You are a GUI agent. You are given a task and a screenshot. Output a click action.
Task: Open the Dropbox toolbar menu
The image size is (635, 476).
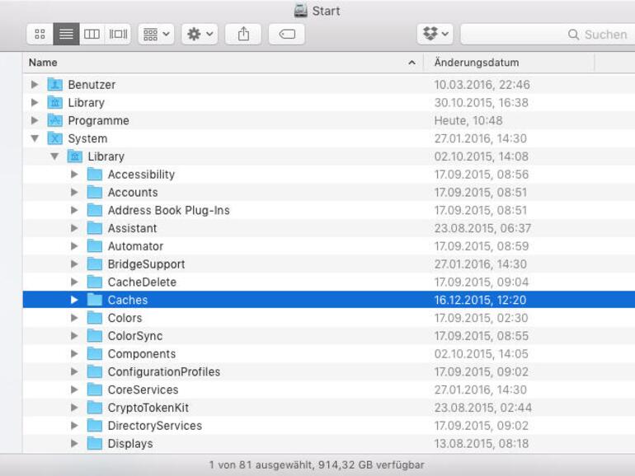(x=435, y=34)
